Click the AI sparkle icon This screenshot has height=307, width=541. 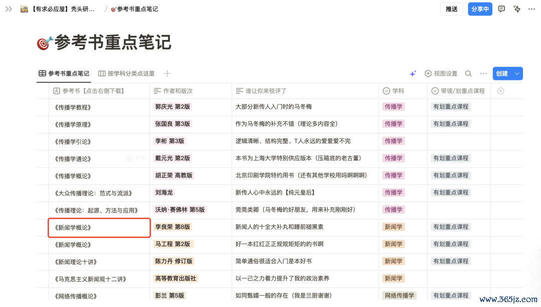pos(413,73)
